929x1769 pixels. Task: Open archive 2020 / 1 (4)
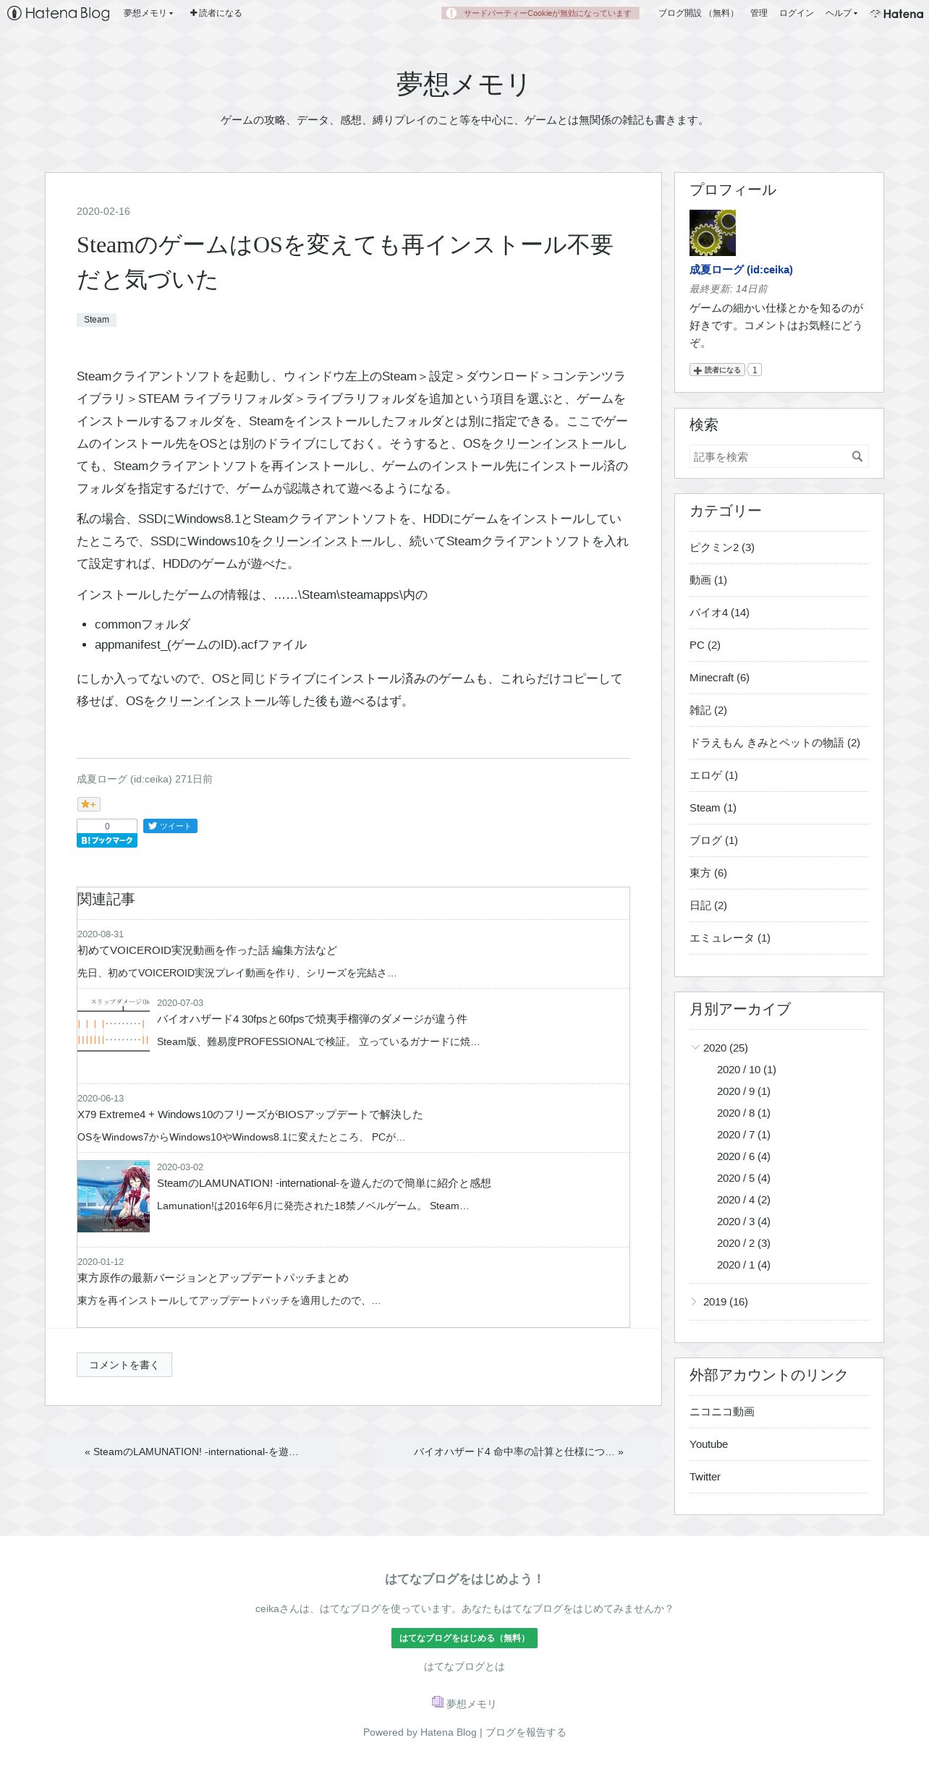point(744,1265)
